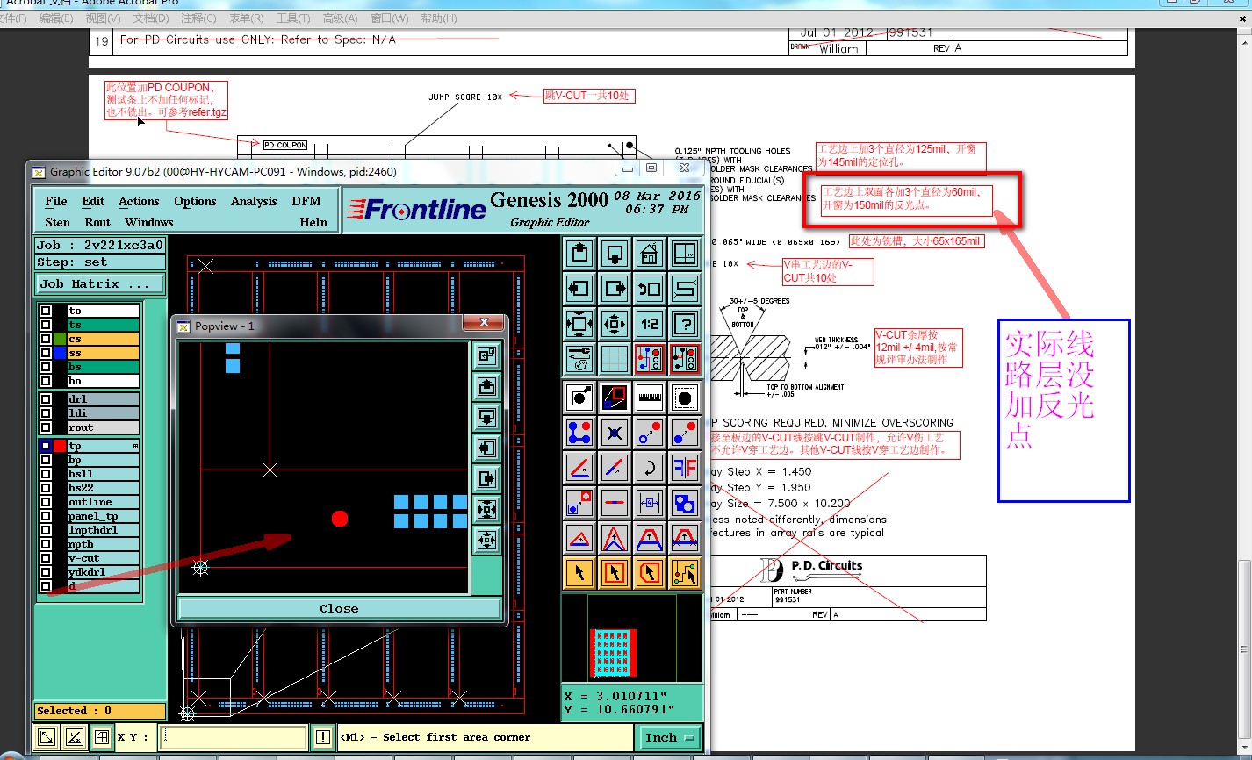Click the Popview zoom in icon
1252x760 pixels.
tap(486, 509)
